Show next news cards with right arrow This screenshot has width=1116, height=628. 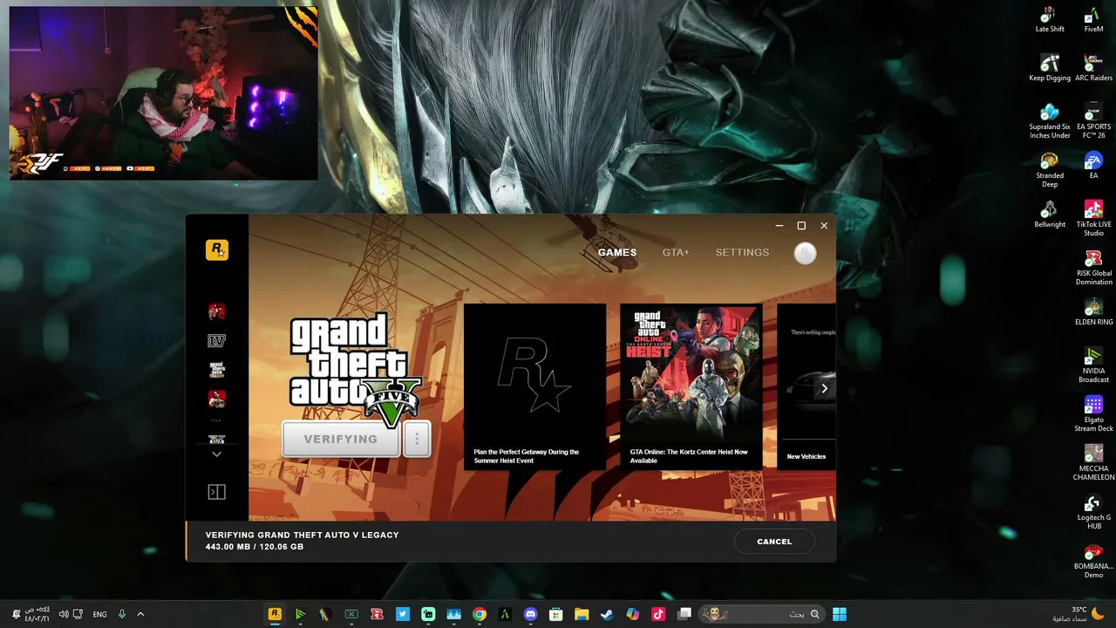[x=824, y=388]
